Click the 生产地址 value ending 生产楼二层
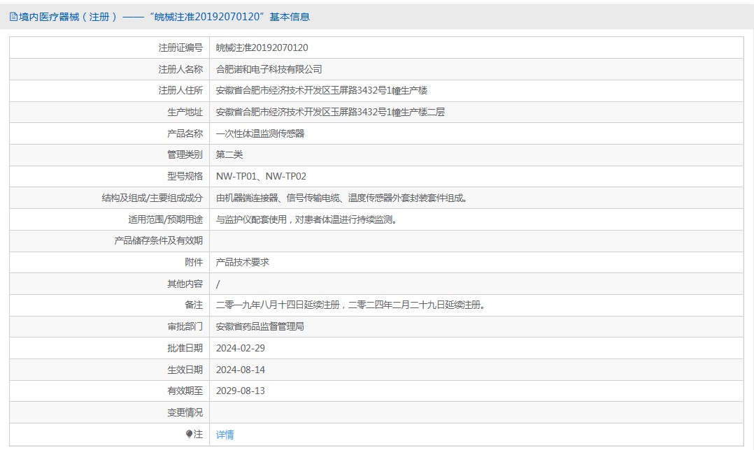 (x=330, y=112)
